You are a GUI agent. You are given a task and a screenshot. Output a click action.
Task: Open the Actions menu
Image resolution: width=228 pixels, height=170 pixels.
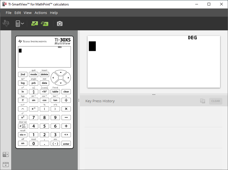point(41,13)
